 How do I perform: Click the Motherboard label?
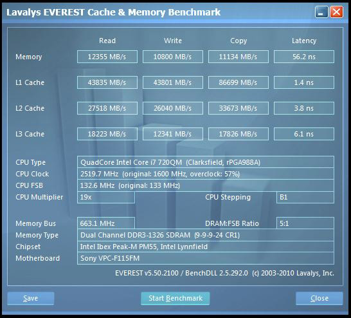(x=37, y=258)
